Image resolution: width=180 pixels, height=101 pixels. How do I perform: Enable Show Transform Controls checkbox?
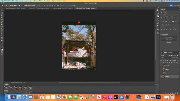(23, 5)
